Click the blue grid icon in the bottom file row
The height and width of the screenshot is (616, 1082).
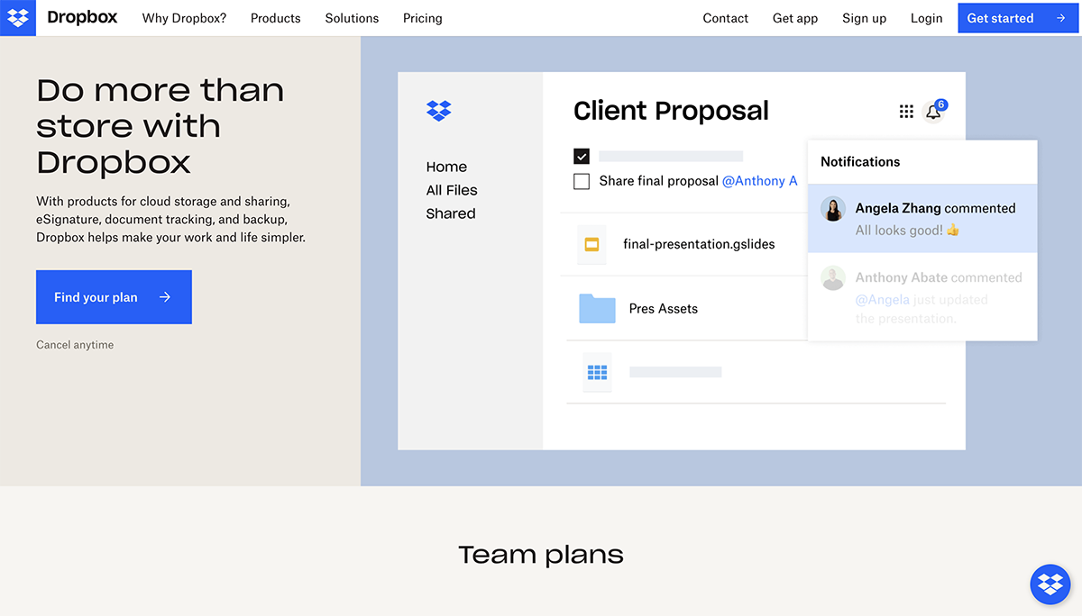click(596, 372)
